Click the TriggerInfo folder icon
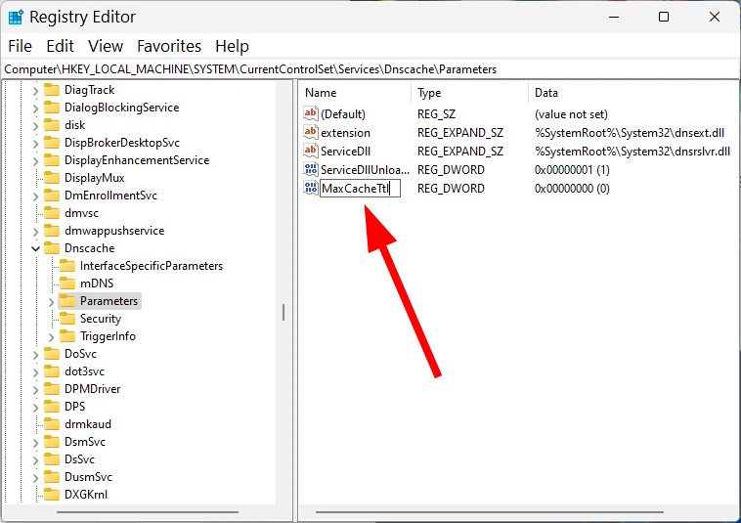The width and height of the screenshot is (741, 523). tap(67, 336)
